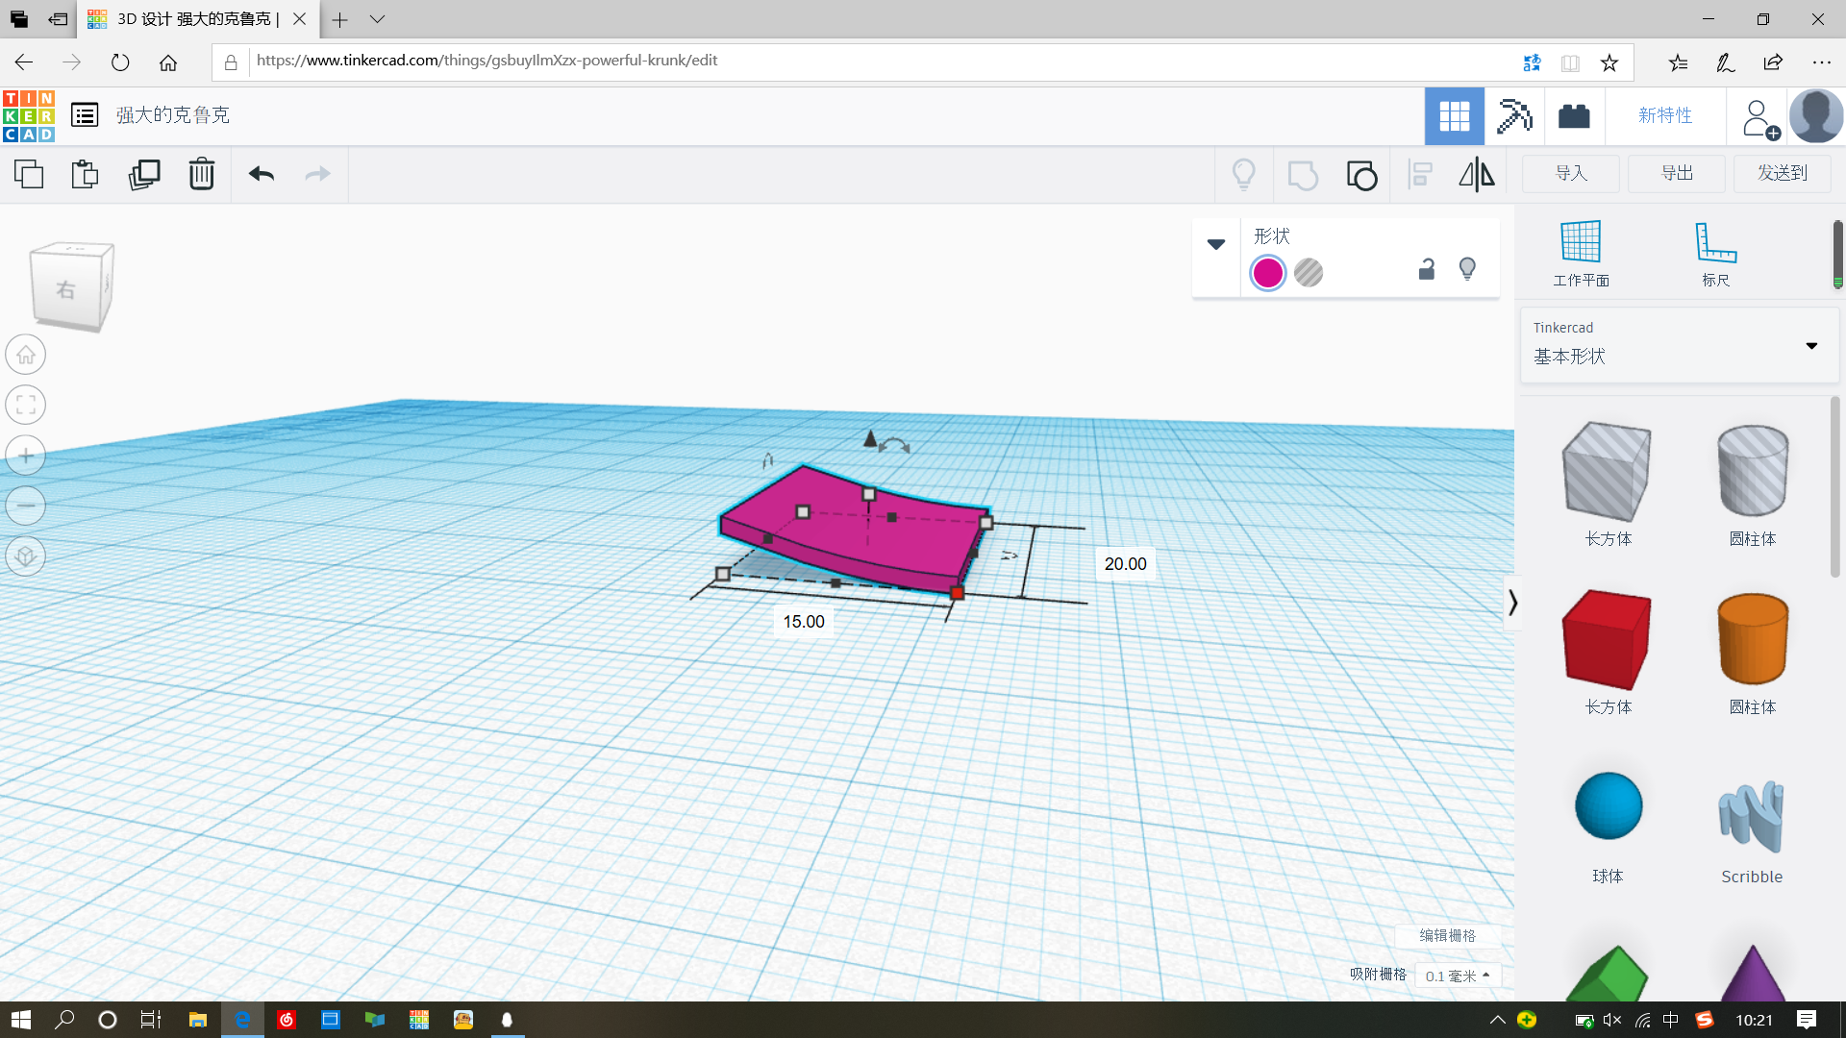Switch to 3D design grid view
Image resolution: width=1846 pixels, height=1038 pixels.
click(1455, 116)
